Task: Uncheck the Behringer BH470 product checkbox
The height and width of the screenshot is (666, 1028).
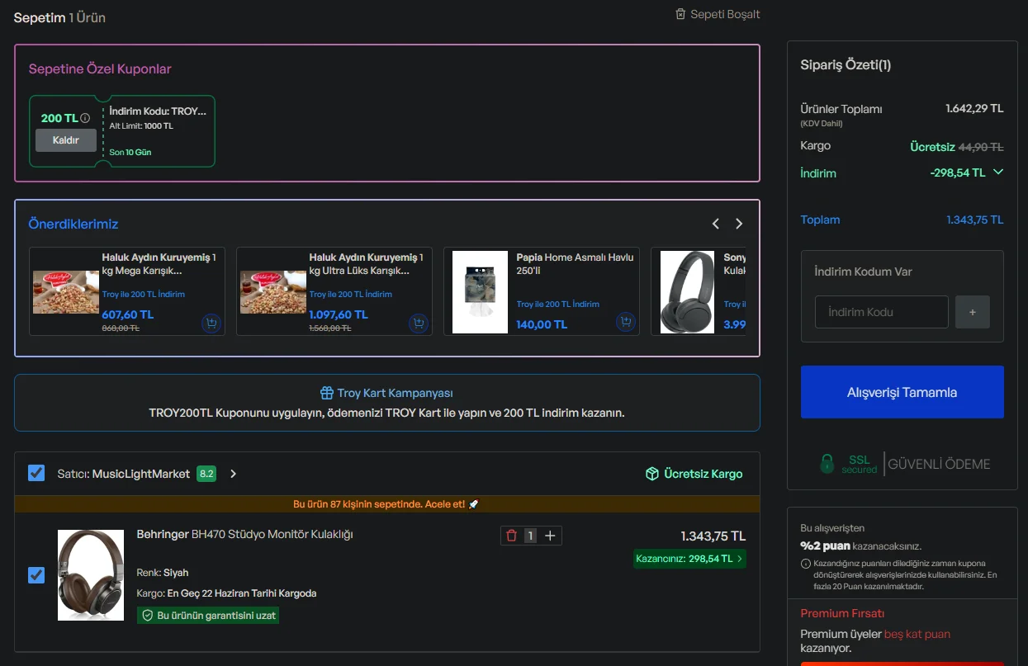Action: [x=36, y=574]
